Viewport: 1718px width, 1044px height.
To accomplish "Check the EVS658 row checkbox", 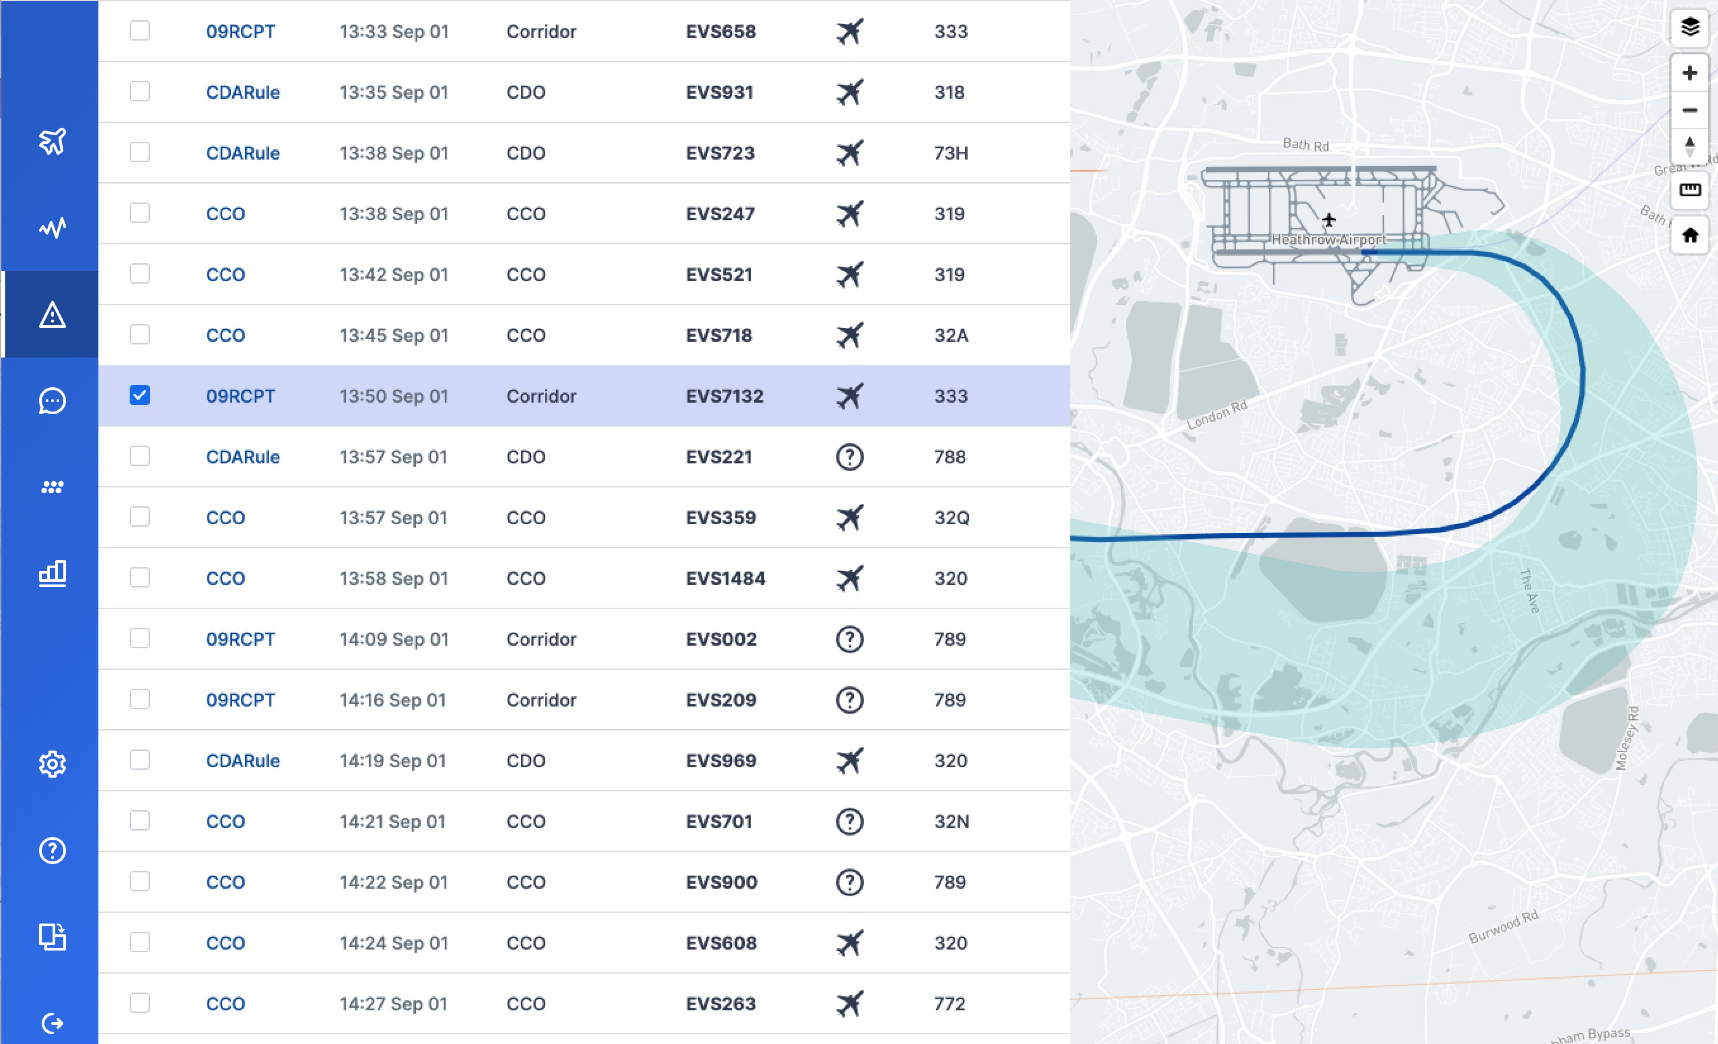I will point(139,31).
